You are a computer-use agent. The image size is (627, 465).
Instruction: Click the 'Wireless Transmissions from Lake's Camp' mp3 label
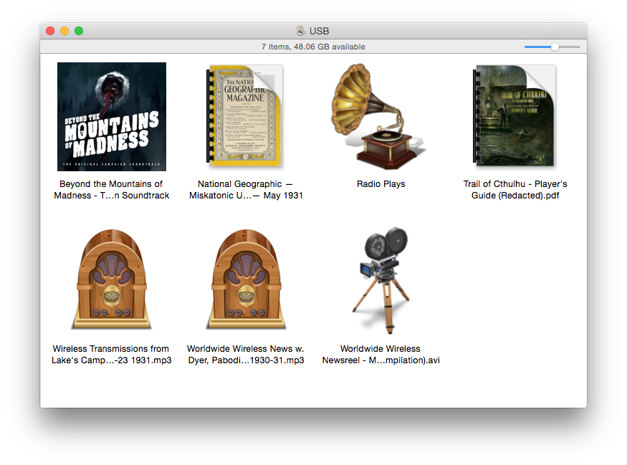coord(112,354)
